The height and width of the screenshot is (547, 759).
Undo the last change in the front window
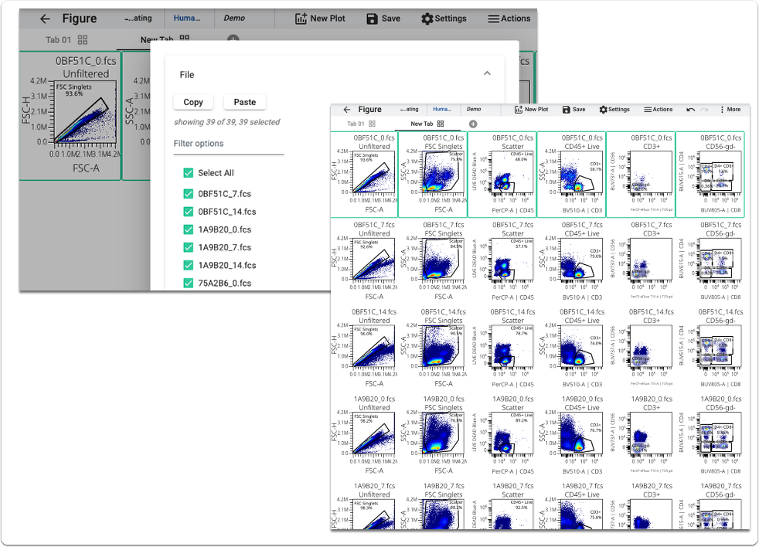[691, 110]
